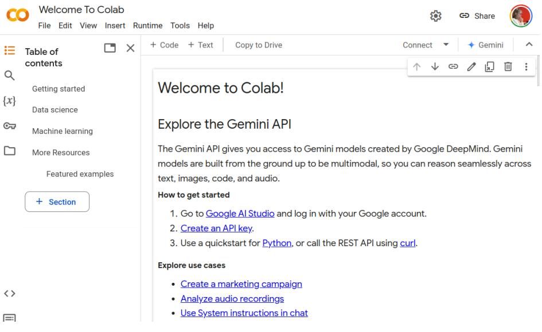Close the Table of contents panel
Image resolution: width=542 pixels, height=332 pixels.
(130, 48)
